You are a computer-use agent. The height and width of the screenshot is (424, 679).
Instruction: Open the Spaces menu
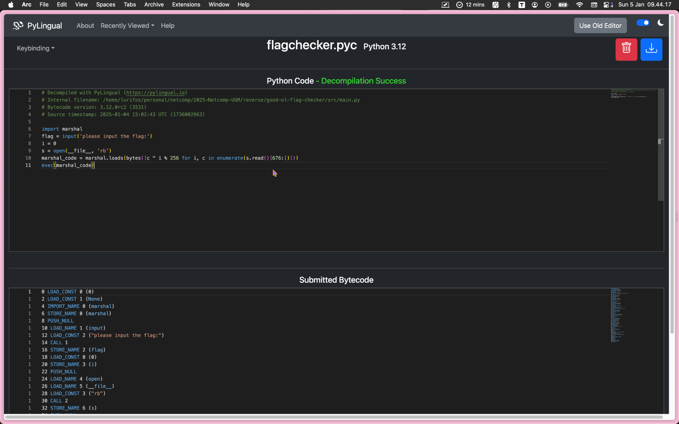pos(105,5)
